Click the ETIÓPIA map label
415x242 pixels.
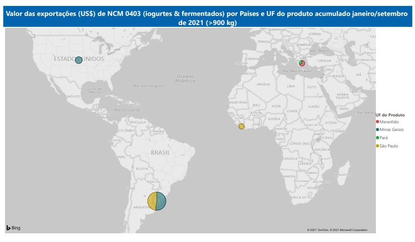click(x=331, y=123)
